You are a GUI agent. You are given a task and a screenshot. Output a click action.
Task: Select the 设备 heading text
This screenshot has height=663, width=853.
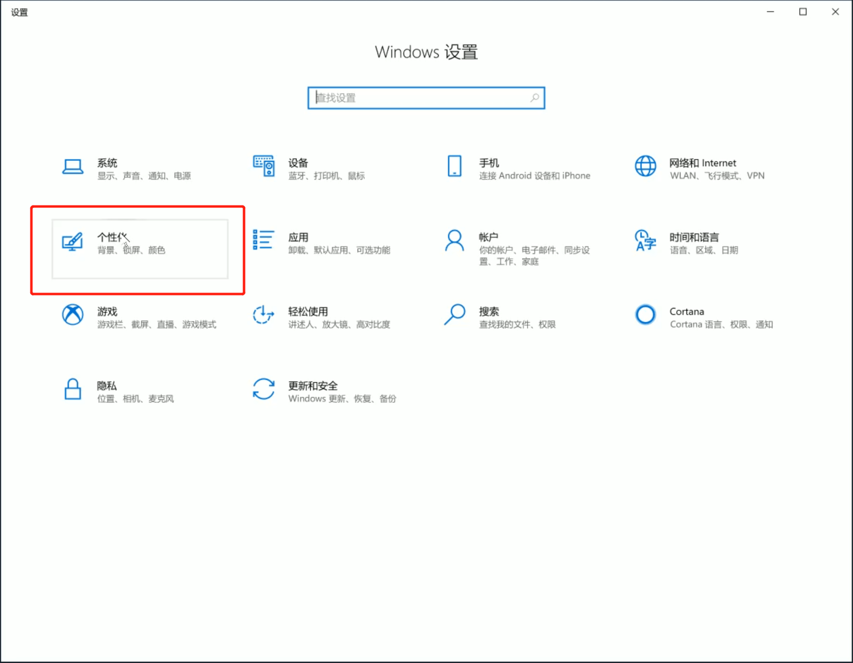click(x=298, y=163)
